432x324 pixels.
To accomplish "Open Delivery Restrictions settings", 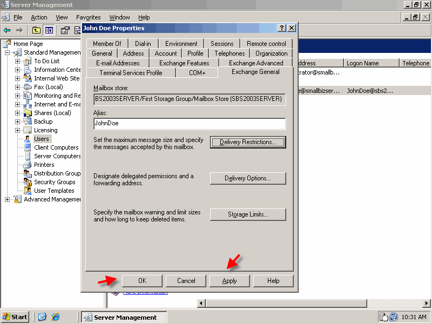I will point(248,142).
